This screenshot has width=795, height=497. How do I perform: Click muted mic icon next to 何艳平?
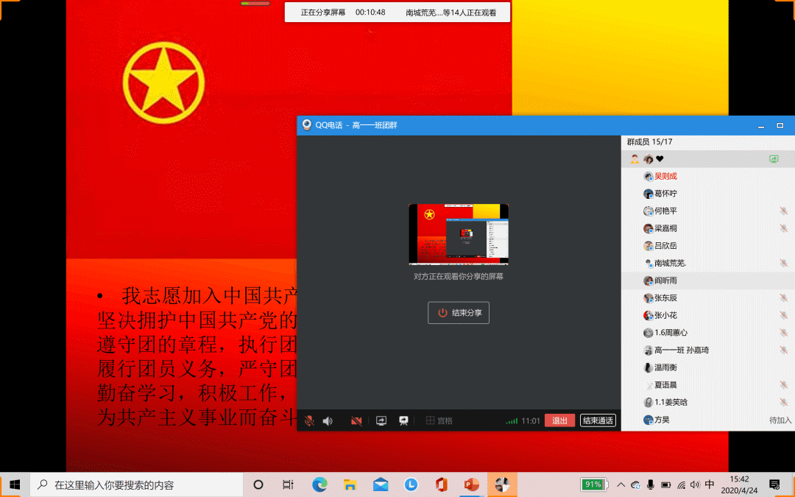(784, 211)
